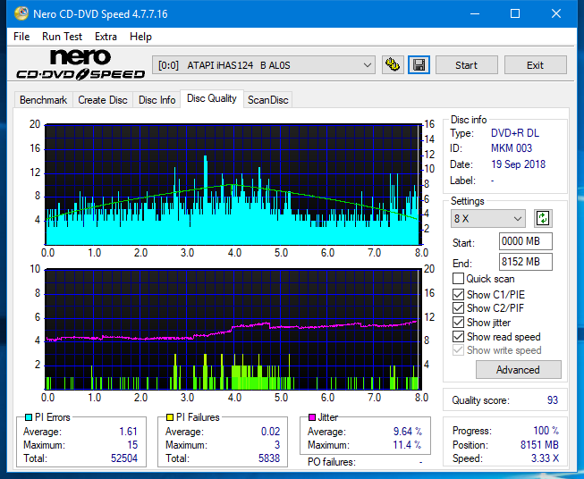Image resolution: width=584 pixels, height=479 pixels.
Task: Click the Progress value 100 %
Action: pos(546,431)
